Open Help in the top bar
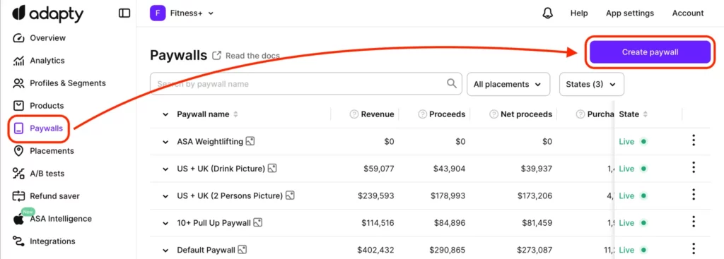This screenshot has width=724, height=259. pyautogui.click(x=579, y=13)
